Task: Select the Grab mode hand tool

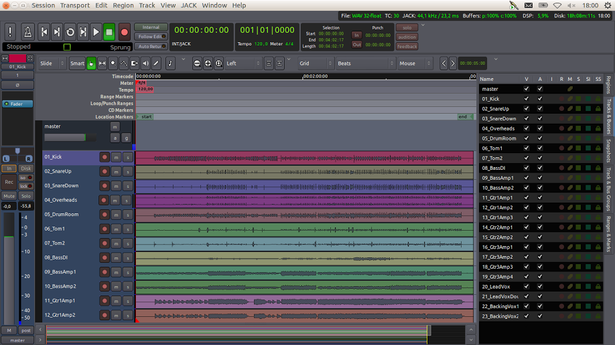Action: [x=91, y=64]
